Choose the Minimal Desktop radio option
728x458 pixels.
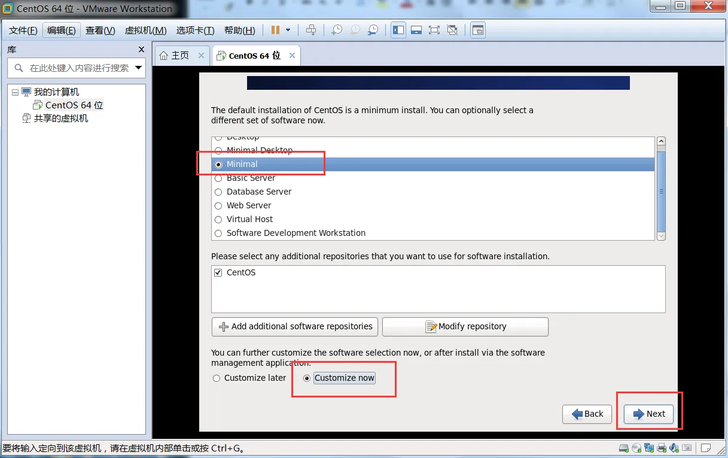point(218,150)
